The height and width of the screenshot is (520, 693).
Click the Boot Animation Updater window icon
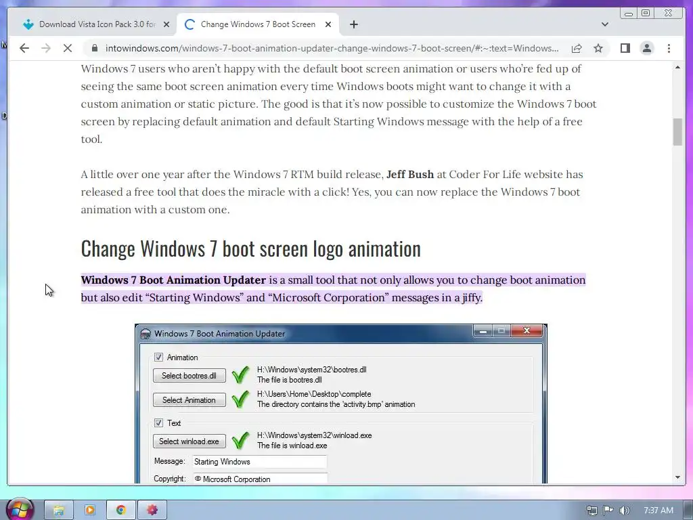click(145, 334)
